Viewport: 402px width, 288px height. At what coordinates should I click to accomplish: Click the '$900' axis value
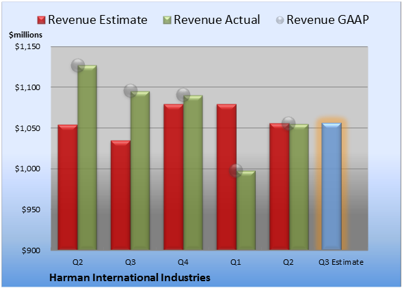click(31, 250)
